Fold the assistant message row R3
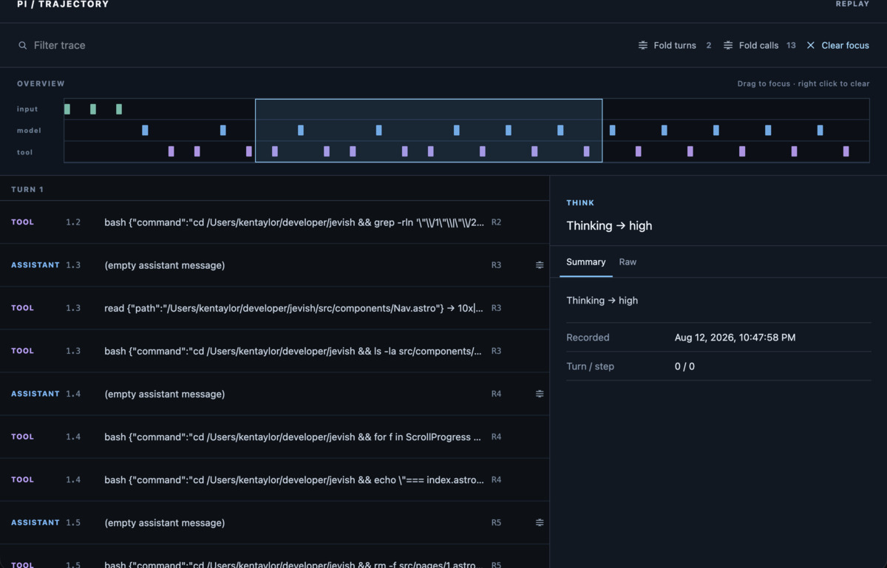The height and width of the screenshot is (568, 887). pos(540,265)
